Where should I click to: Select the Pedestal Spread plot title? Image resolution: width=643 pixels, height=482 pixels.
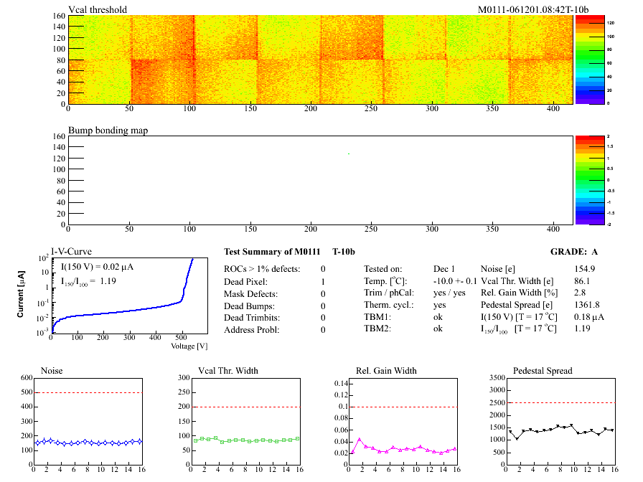[543, 371]
